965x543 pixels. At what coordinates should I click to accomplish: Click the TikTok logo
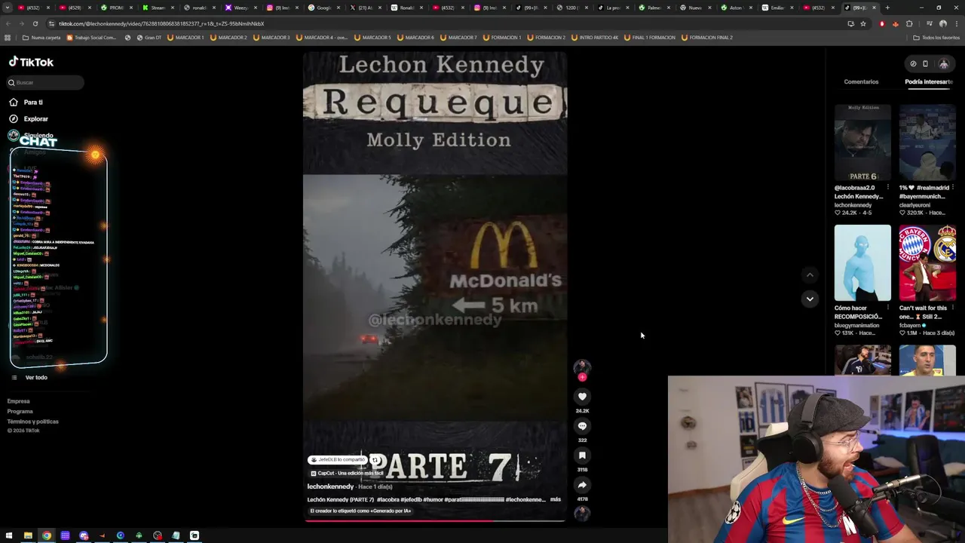point(31,62)
